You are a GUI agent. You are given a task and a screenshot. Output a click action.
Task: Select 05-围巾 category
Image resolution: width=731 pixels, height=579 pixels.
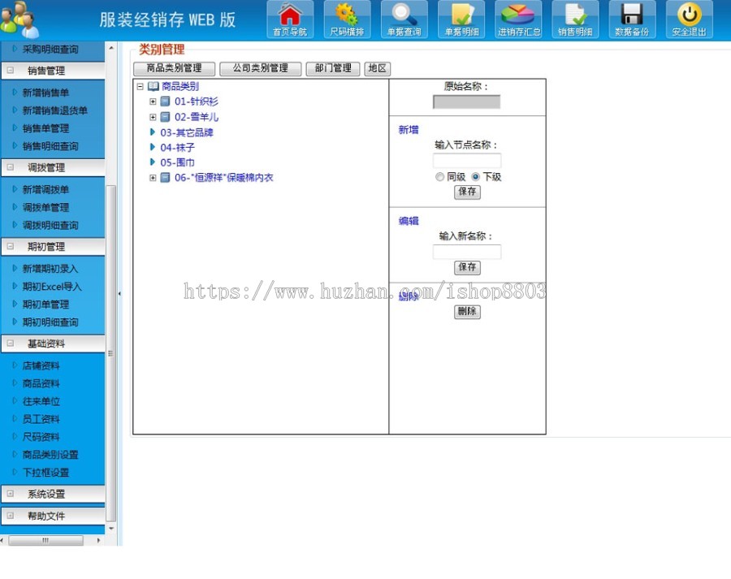pos(178,162)
